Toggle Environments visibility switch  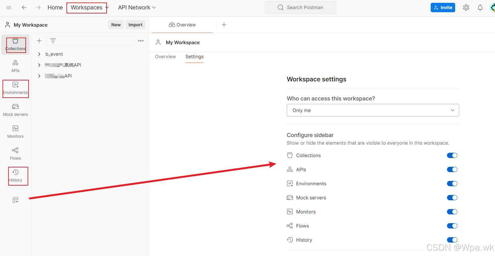[x=452, y=183]
